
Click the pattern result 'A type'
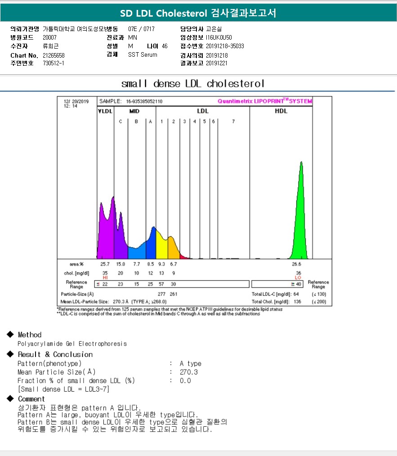pos(191,364)
